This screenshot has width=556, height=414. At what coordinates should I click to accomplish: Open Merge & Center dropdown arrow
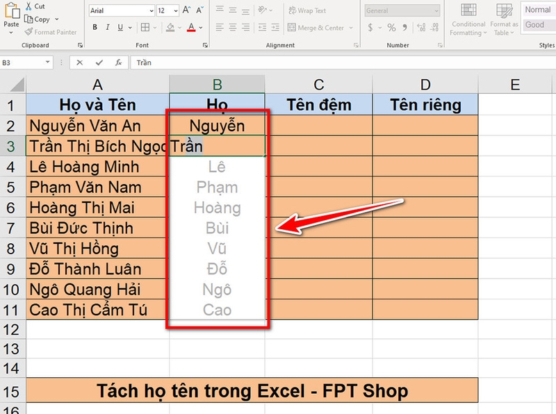351,27
